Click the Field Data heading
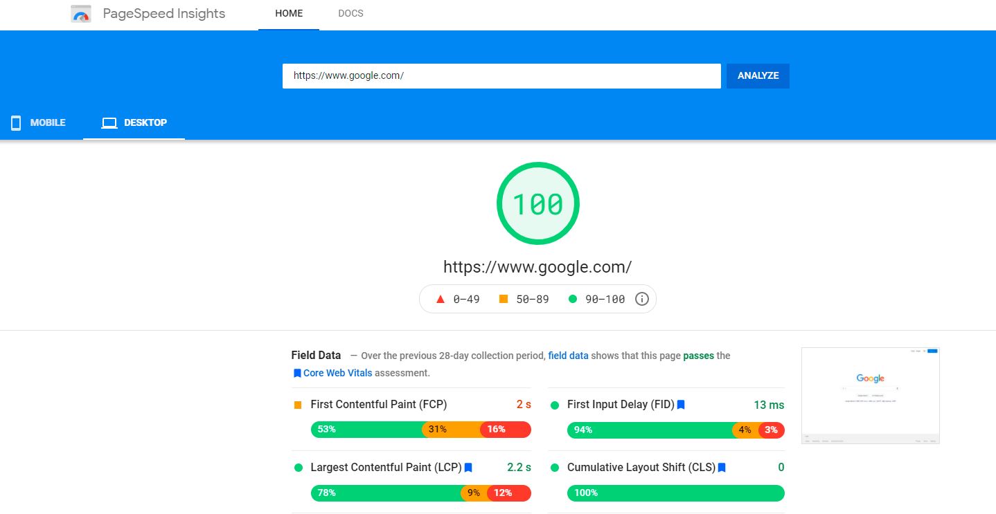This screenshot has width=996, height=514. (316, 356)
